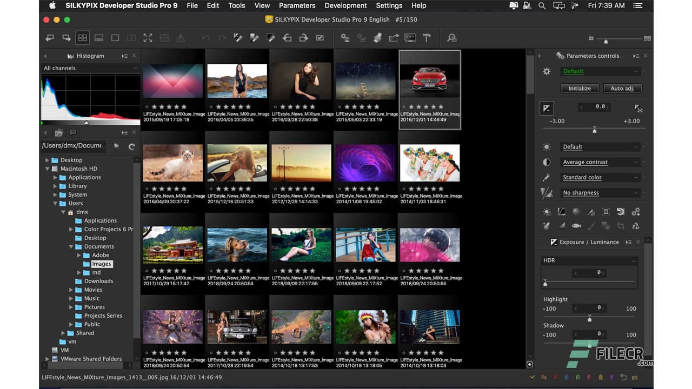Click the highlight warning display icon
The image size is (692, 389).
182,38
